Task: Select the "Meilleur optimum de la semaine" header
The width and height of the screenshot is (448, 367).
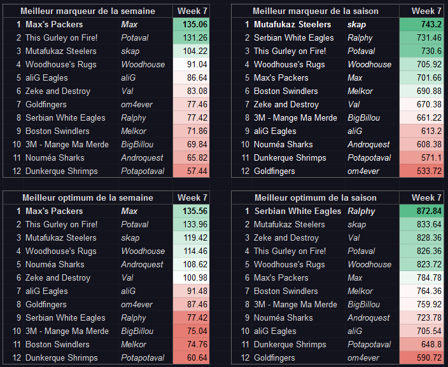Action: pos(87,197)
